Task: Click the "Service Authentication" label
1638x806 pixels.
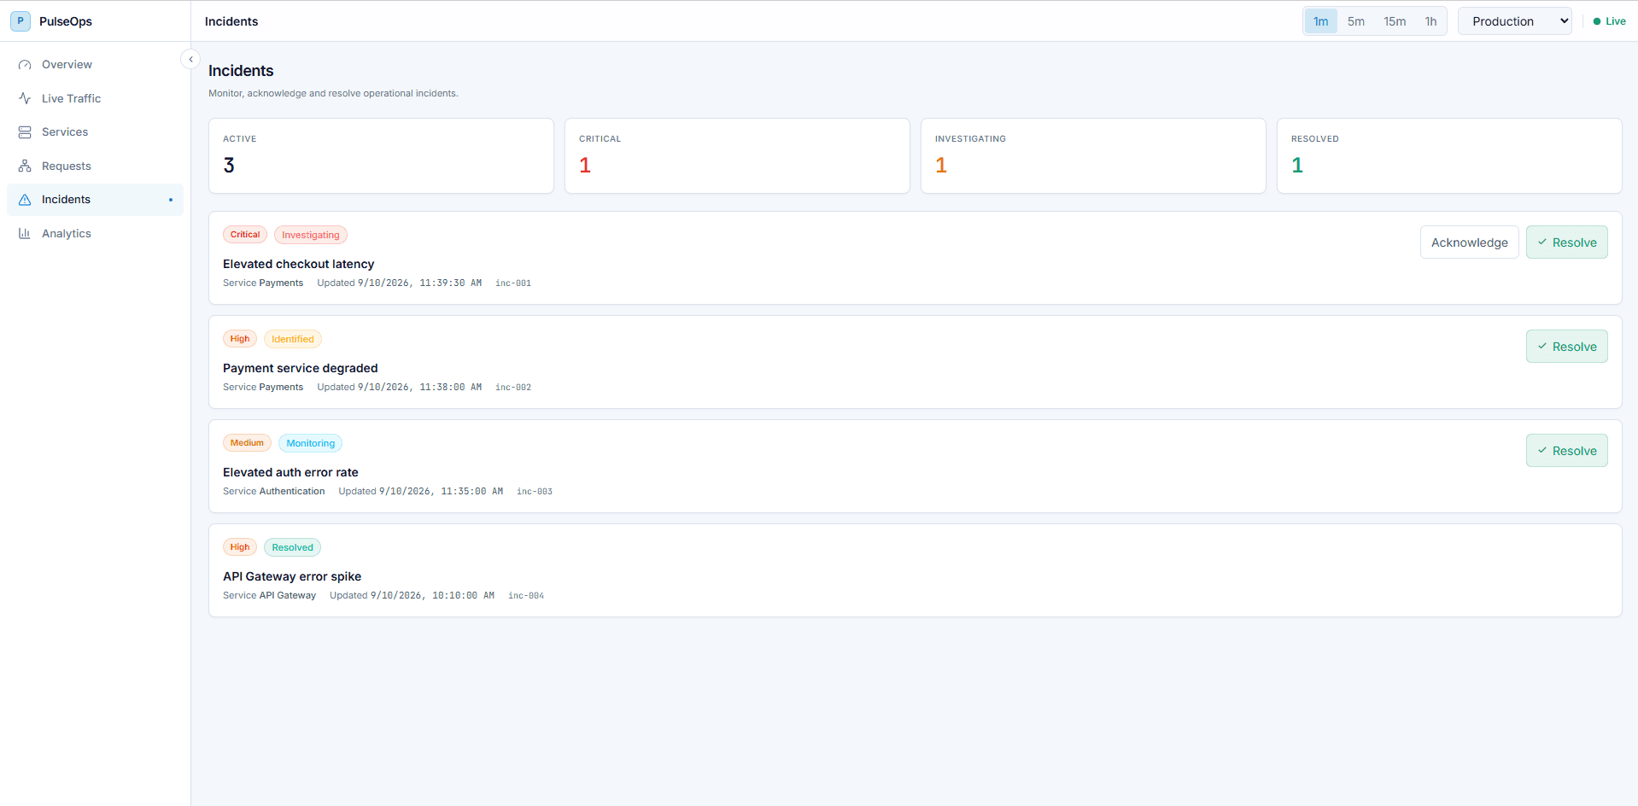Action: (274, 492)
